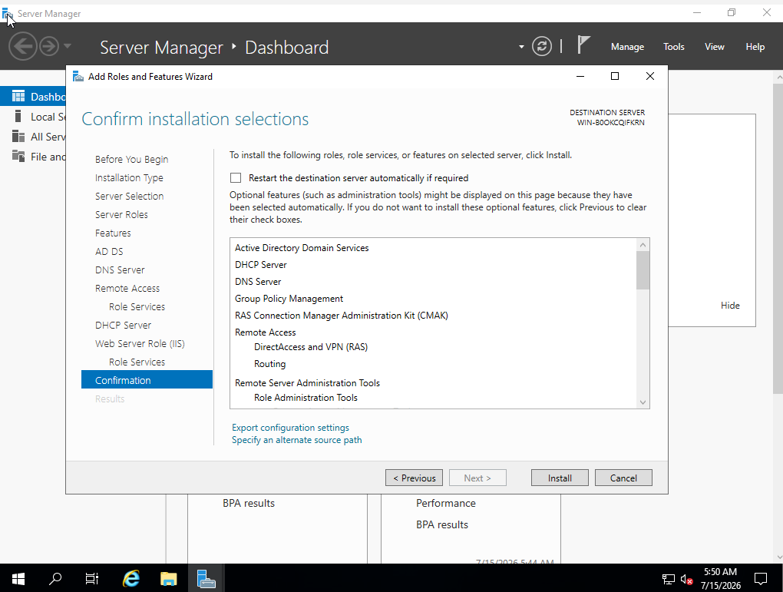Select File and Storage Services icon

18,156
